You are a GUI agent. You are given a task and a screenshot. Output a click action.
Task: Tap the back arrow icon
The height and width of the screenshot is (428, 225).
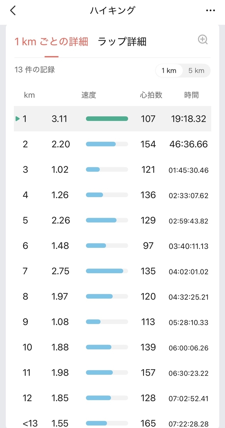click(x=13, y=11)
